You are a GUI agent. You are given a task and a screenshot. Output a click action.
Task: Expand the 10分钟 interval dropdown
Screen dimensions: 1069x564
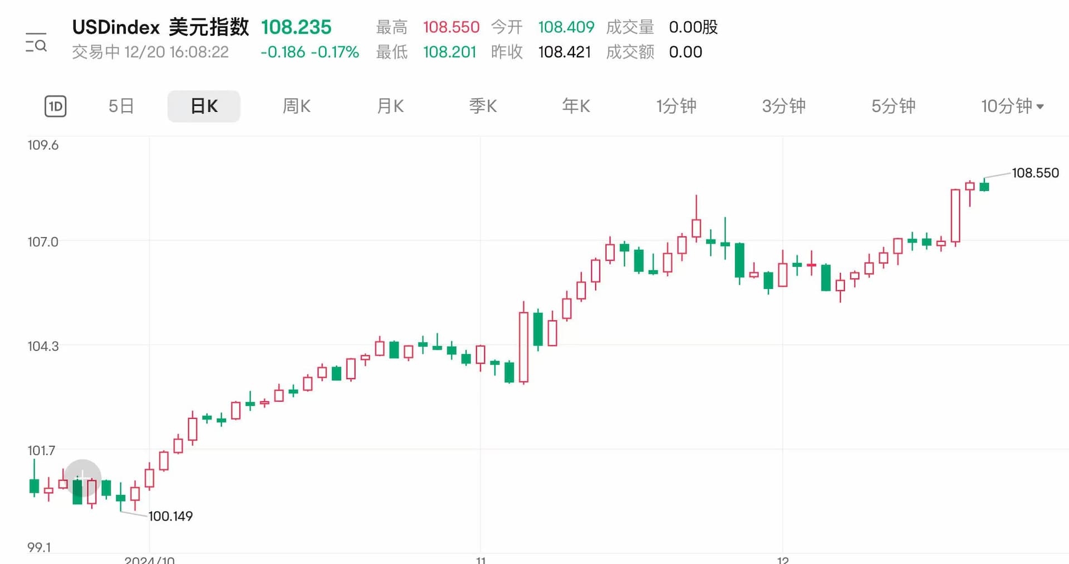coord(1012,106)
